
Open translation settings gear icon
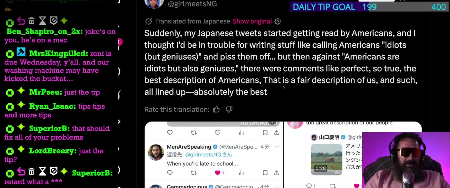[x=278, y=21]
